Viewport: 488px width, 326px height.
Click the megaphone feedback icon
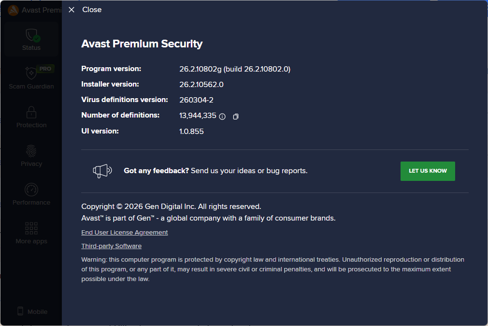102,171
